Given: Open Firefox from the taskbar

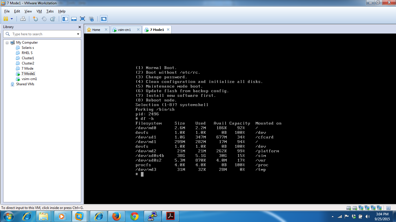Looking at the screenshot, I should pyautogui.click(x=117, y=216).
